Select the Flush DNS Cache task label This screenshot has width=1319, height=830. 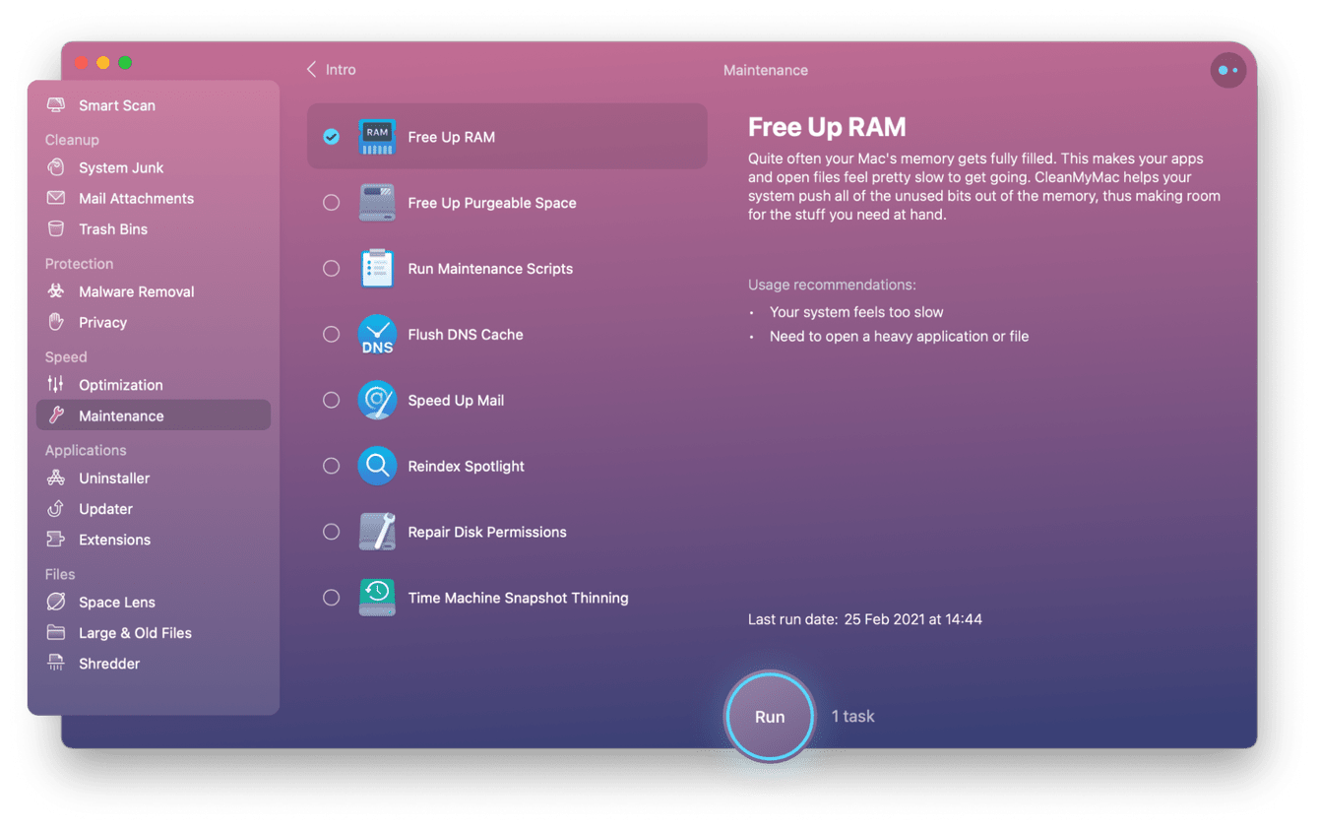466,335
